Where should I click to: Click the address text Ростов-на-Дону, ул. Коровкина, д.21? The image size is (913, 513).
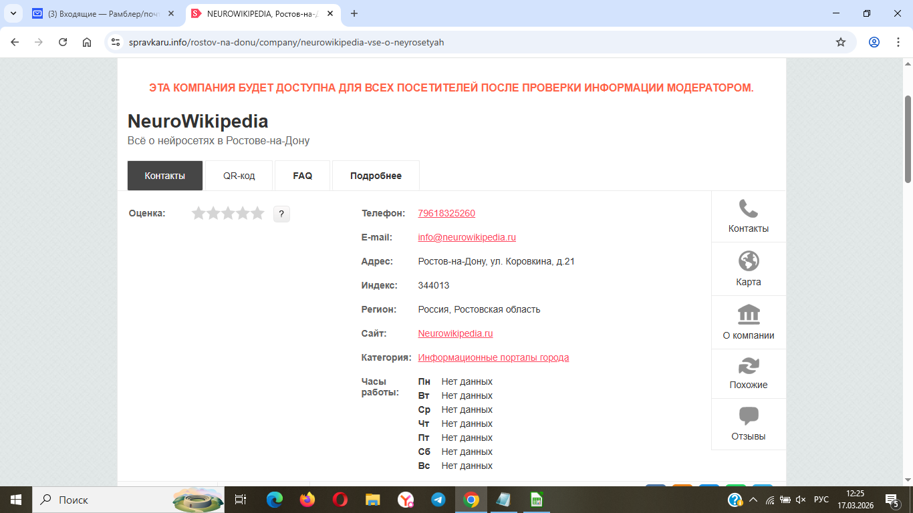click(x=497, y=262)
